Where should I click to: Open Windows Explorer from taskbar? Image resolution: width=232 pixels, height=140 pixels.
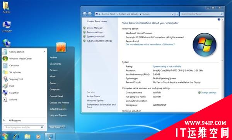(x=27, y=137)
